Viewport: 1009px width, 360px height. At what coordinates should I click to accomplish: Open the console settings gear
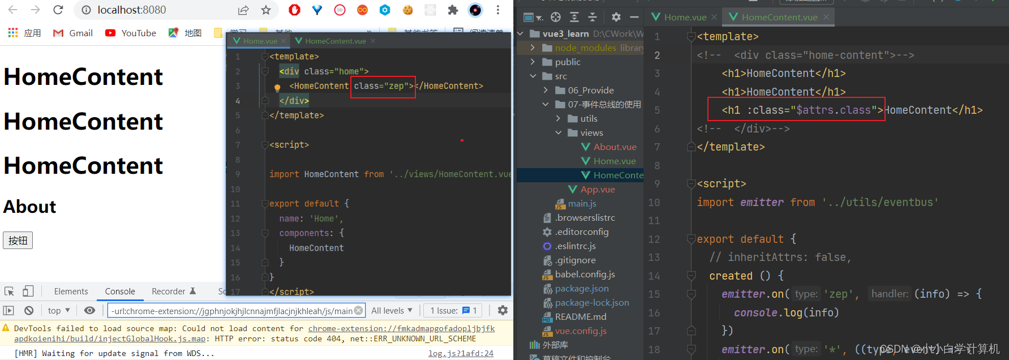click(503, 310)
